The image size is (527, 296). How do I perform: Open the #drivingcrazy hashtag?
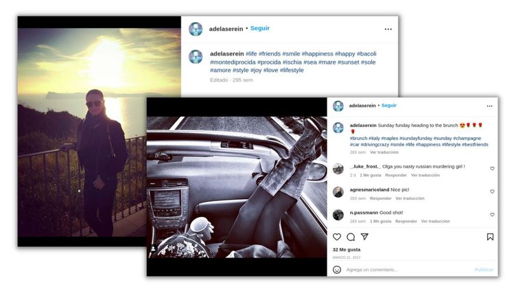[x=375, y=145]
